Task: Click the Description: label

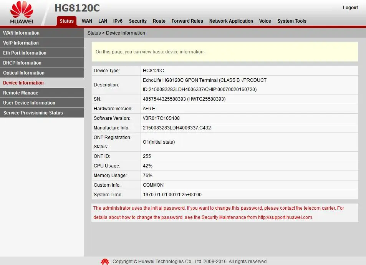Action: 106,85
